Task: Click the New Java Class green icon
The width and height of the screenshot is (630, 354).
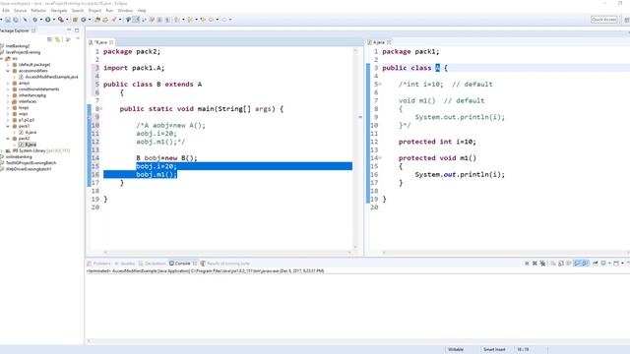Action: 84,20
